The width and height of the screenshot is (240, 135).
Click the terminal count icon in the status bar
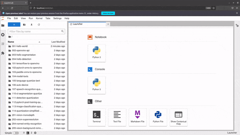point(28,133)
